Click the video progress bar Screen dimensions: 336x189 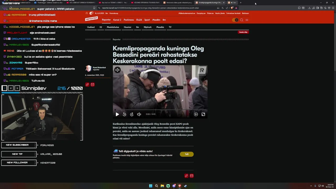coord(160,110)
